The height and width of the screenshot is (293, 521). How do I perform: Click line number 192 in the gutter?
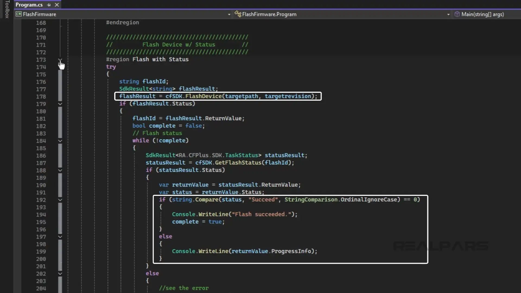tap(41, 200)
